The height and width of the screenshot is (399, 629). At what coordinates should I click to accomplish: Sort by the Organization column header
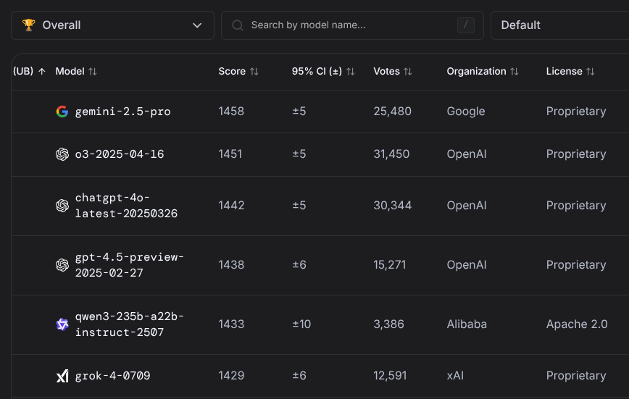click(483, 72)
